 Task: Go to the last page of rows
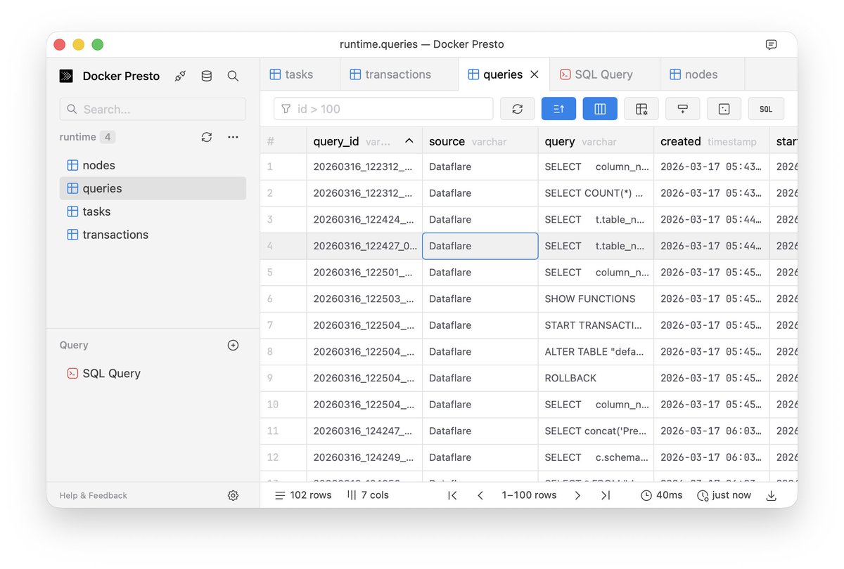coord(606,495)
